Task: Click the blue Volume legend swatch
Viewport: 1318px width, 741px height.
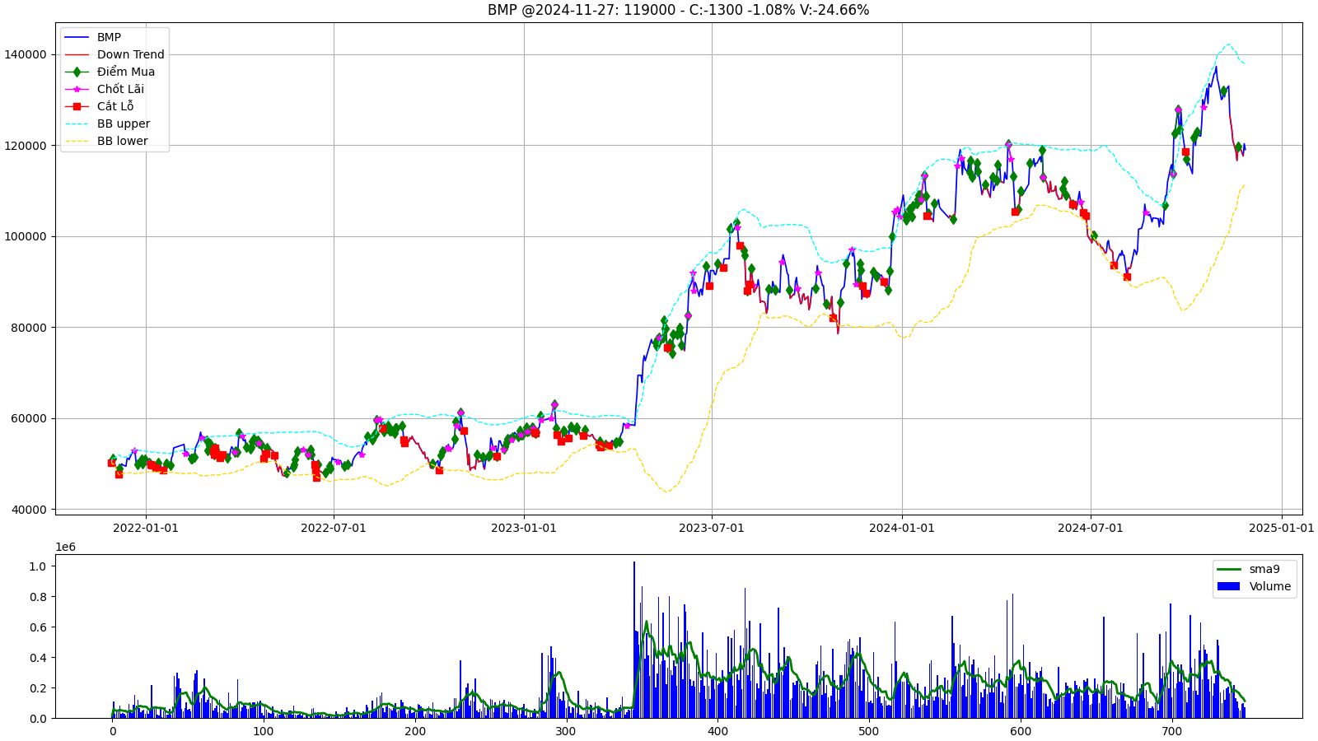Action: pyautogui.click(x=1228, y=586)
